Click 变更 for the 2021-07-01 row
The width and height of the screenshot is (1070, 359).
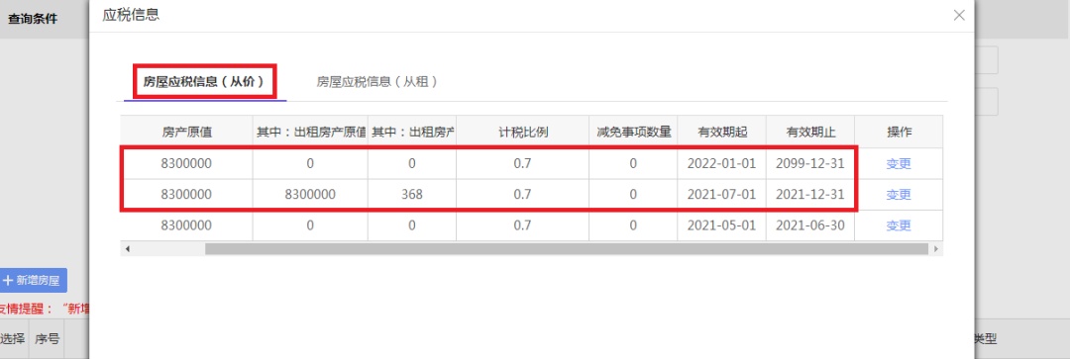point(898,194)
